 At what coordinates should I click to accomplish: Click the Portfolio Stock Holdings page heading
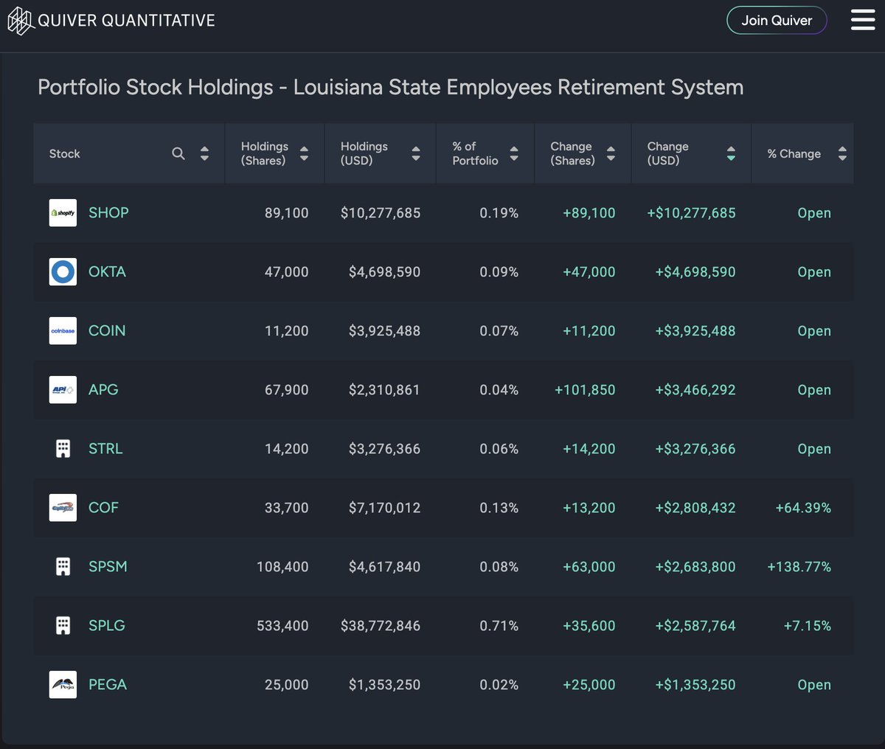pos(391,87)
